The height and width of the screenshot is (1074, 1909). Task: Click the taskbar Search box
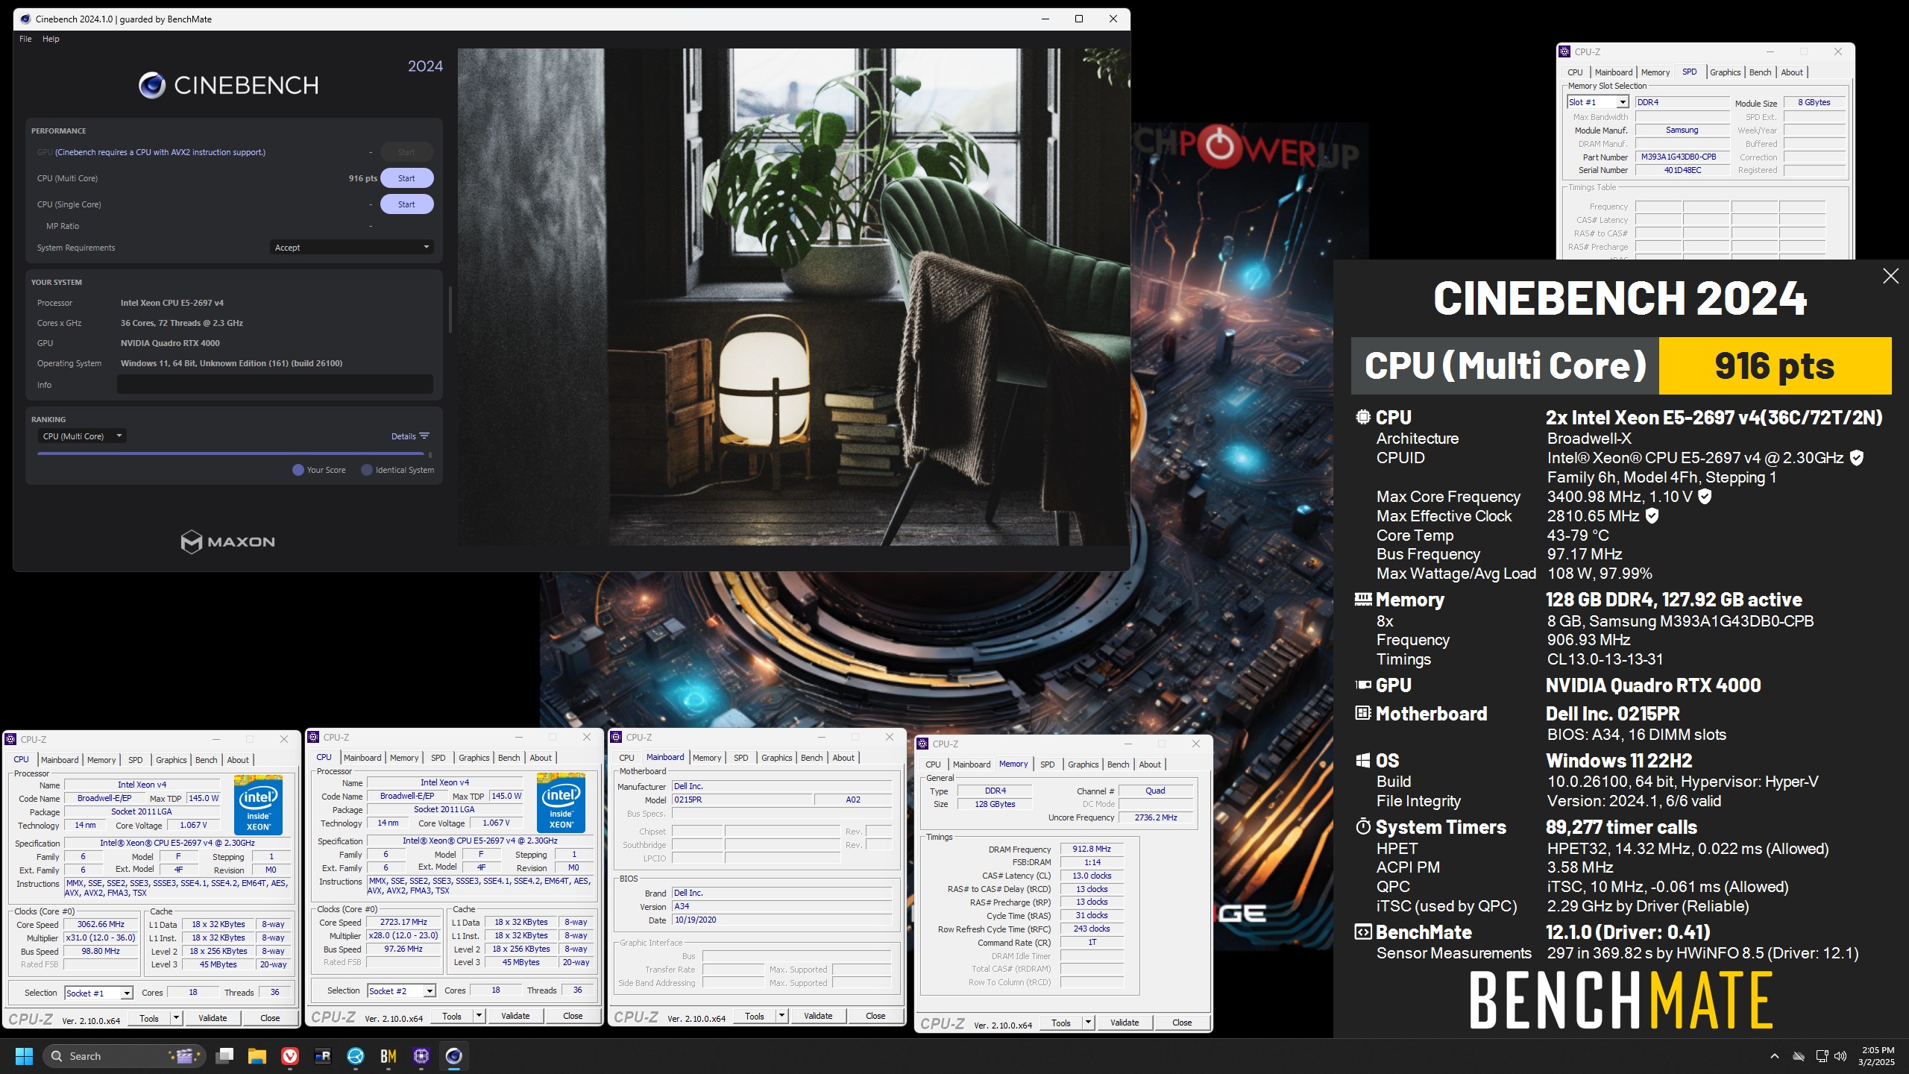coord(125,1056)
